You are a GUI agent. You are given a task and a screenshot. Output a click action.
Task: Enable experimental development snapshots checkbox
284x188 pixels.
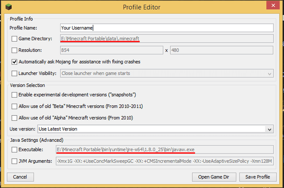[14, 95]
